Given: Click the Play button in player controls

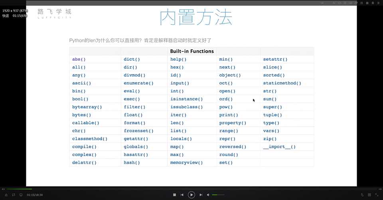Looking at the screenshot, I should 191,195.
